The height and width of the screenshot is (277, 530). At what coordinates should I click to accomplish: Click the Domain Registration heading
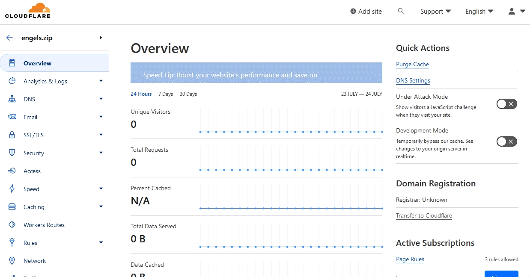(x=436, y=183)
